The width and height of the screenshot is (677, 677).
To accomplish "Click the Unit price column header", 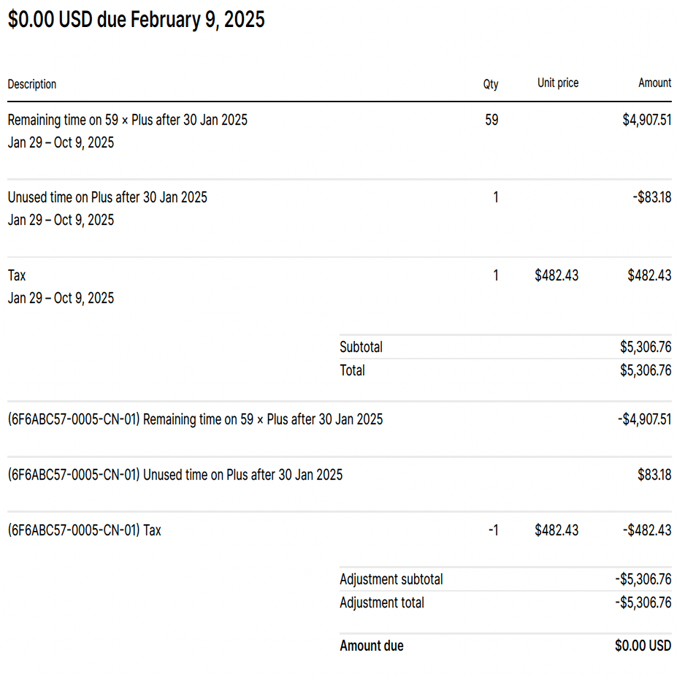I will [x=557, y=83].
